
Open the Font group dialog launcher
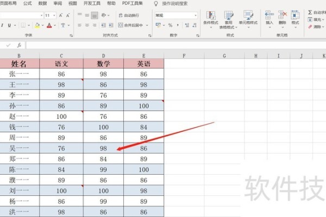click(71, 36)
